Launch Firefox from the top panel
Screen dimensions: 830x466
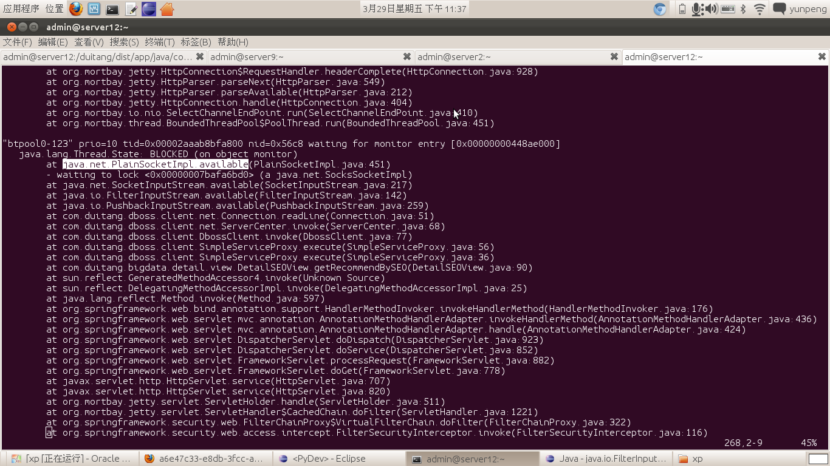coord(75,9)
